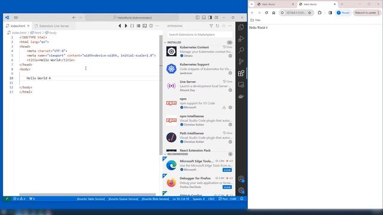The height and width of the screenshot is (215, 383).
Task: Click Azurite Queue Service status item
Action: tap(123, 199)
